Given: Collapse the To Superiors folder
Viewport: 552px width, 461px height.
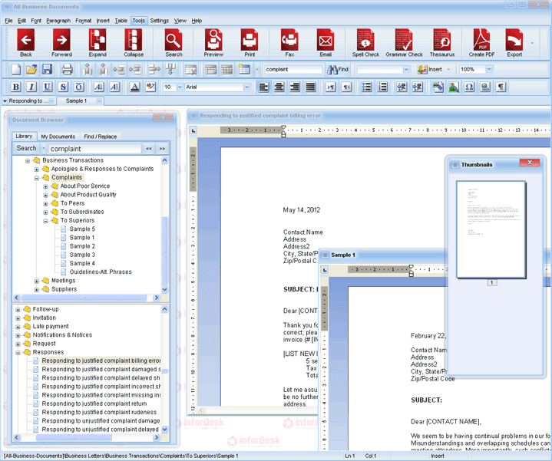Looking at the screenshot, I should pyautogui.click(x=45, y=221).
